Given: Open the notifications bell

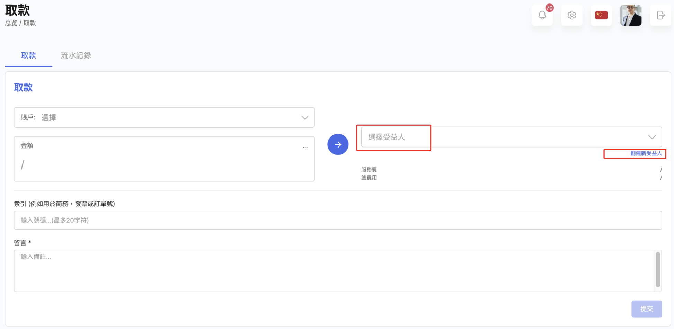Looking at the screenshot, I should click(x=542, y=15).
